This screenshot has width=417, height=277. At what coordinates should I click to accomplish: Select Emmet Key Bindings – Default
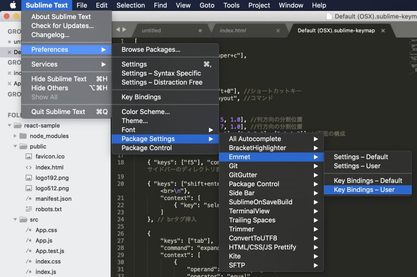point(368,181)
